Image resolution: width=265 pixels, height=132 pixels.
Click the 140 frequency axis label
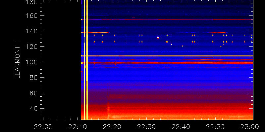(31, 31)
